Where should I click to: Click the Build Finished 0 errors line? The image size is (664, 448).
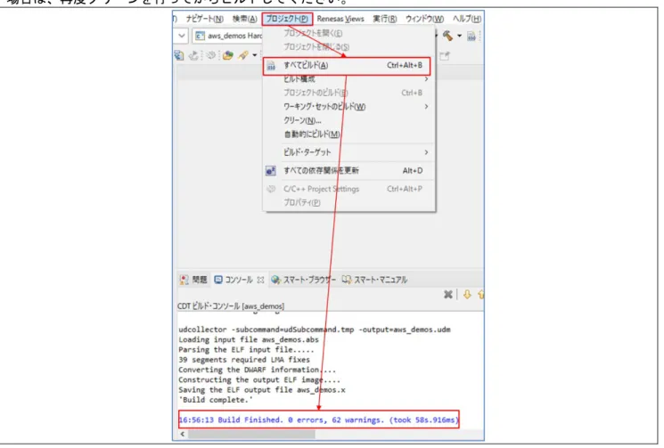coord(318,420)
